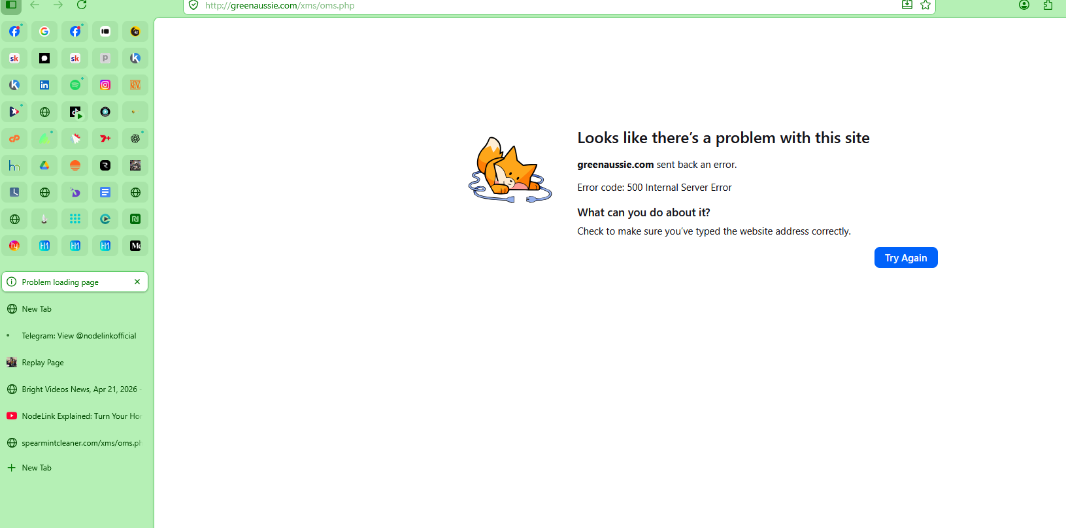Reload the current page
This screenshot has width=1066, height=528.
click(82, 5)
